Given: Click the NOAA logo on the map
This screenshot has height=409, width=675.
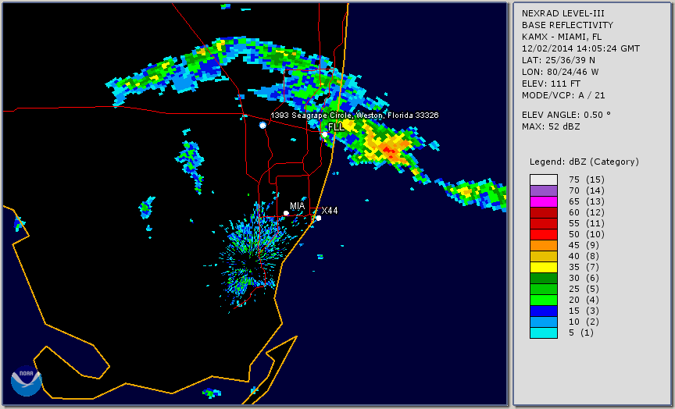Looking at the screenshot, I should pos(27,381).
